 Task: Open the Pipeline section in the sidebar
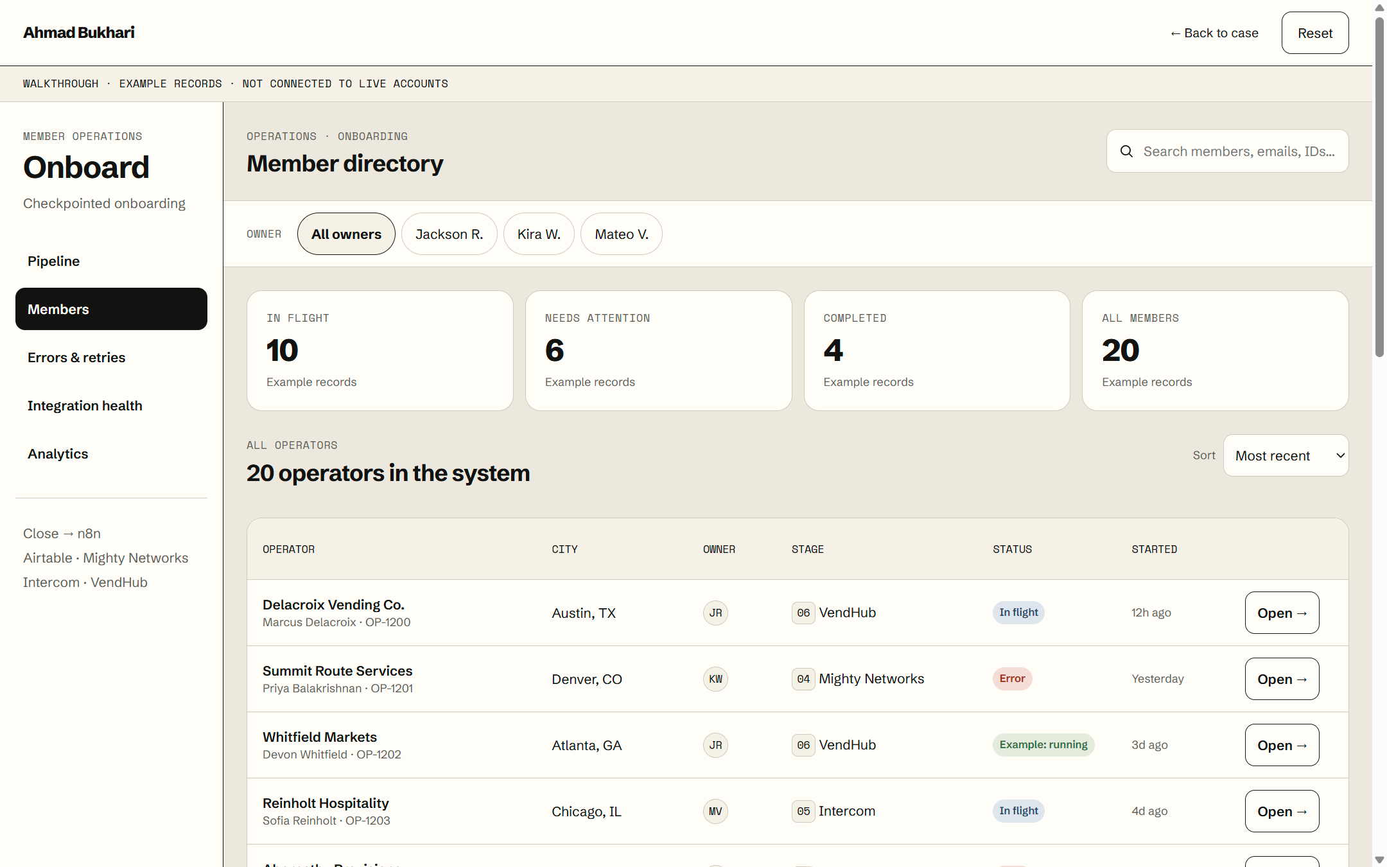(x=111, y=261)
